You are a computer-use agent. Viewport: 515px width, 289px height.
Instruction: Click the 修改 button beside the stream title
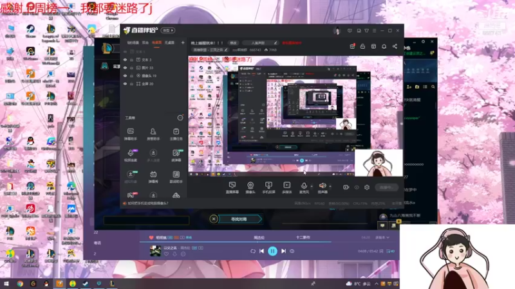233,43
